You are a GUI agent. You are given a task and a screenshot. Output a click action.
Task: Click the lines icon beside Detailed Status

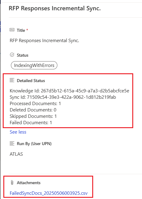tap(12, 80)
